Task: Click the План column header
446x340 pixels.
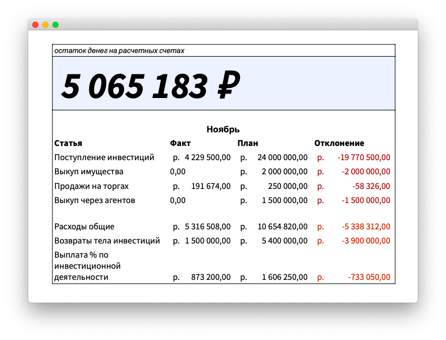Action: tap(248, 143)
